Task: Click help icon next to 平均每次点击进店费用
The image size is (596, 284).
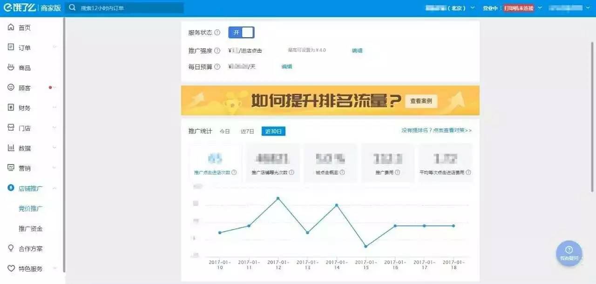Action: pyautogui.click(x=468, y=172)
